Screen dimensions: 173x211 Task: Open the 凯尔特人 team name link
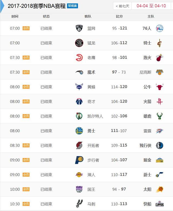(x=95, y=116)
